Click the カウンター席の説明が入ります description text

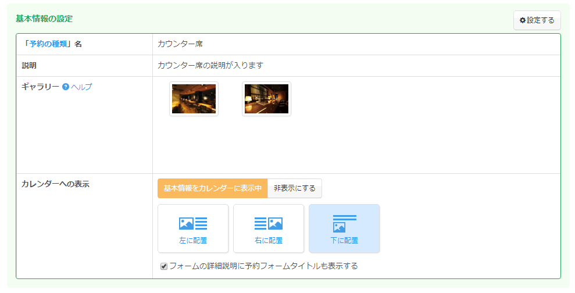(215, 66)
